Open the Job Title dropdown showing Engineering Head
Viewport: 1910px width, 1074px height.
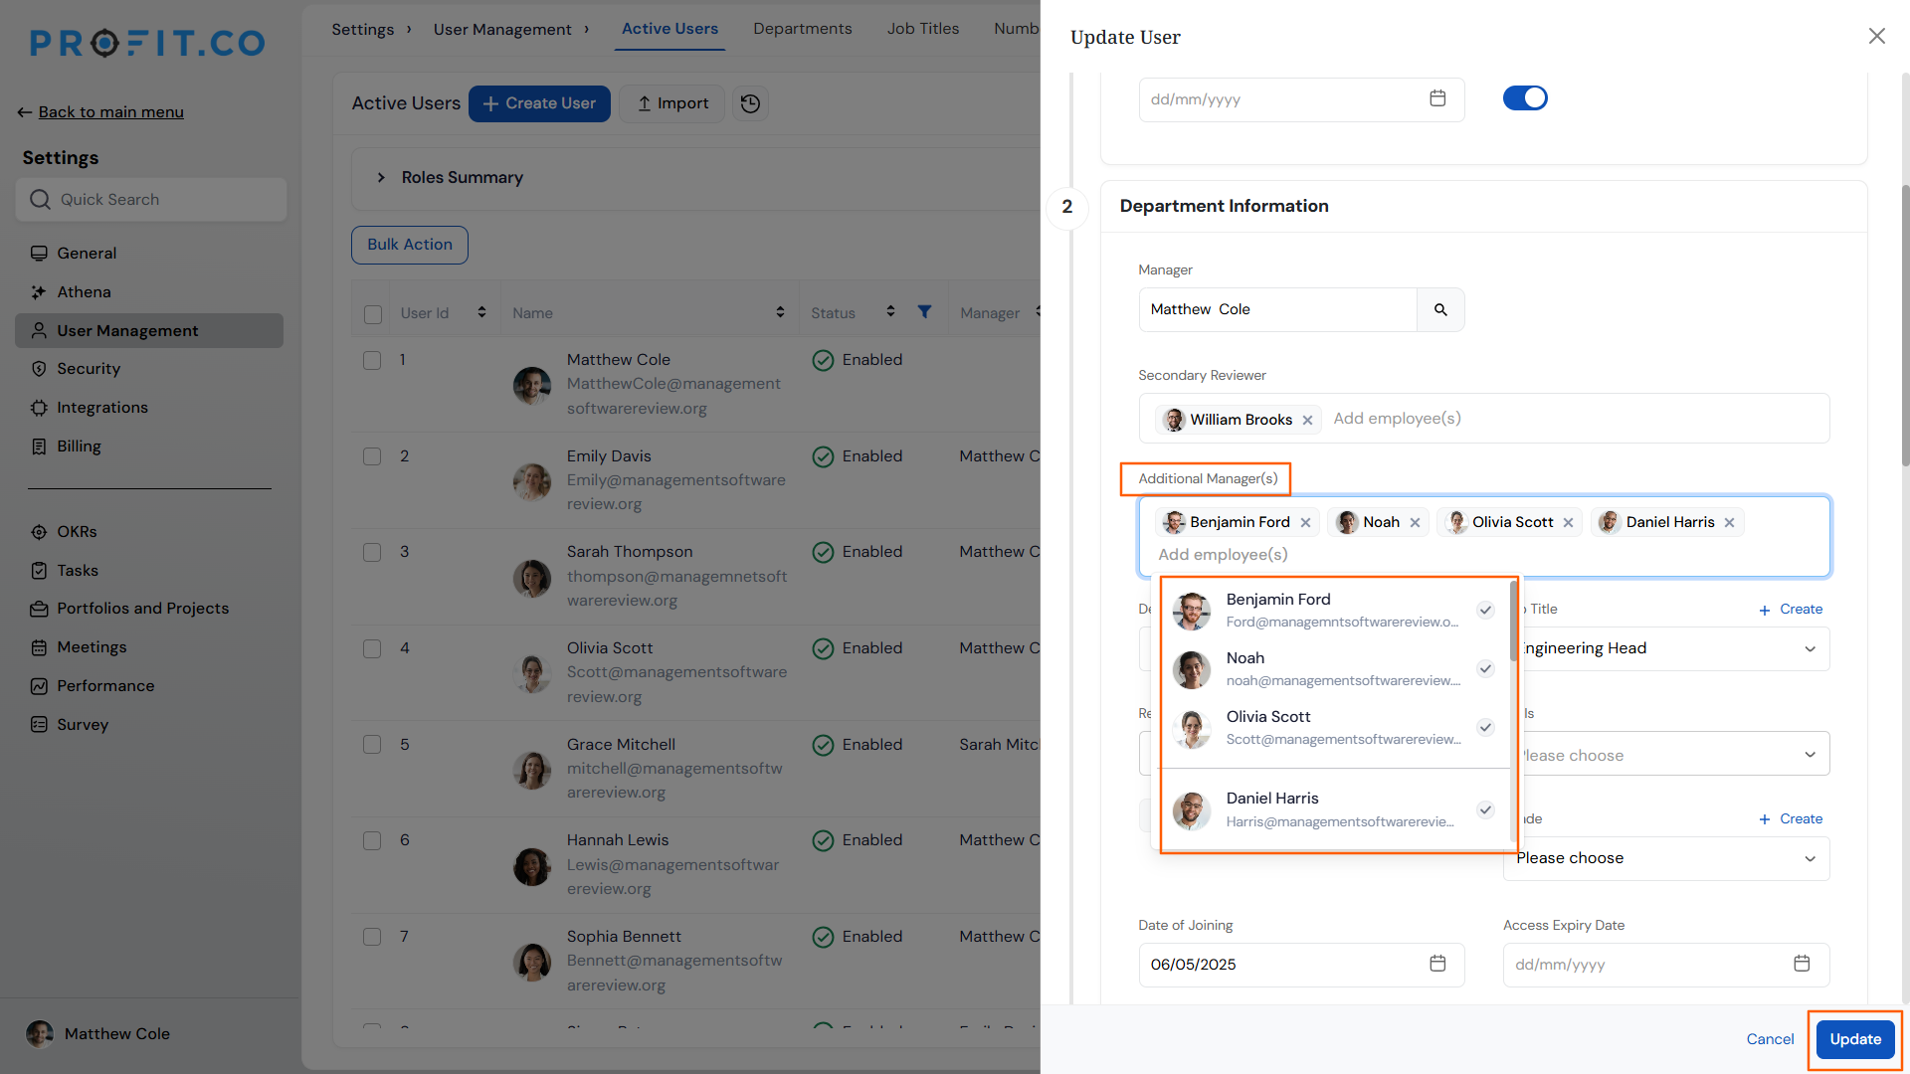click(x=1666, y=649)
